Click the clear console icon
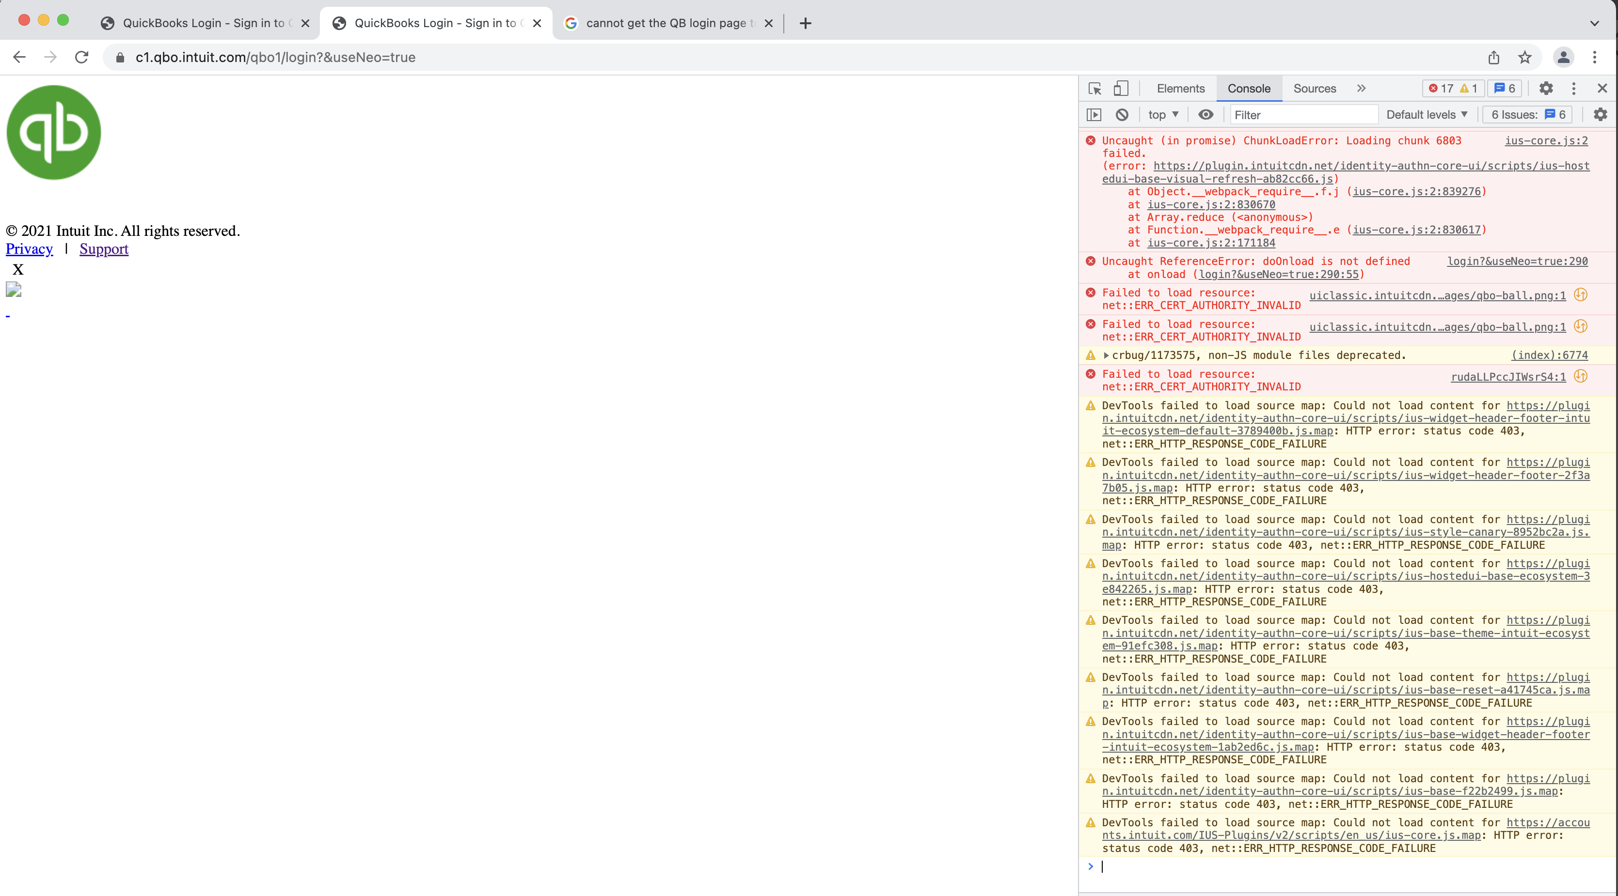This screenshot has width=1618, height=896. pos(1122,115)
